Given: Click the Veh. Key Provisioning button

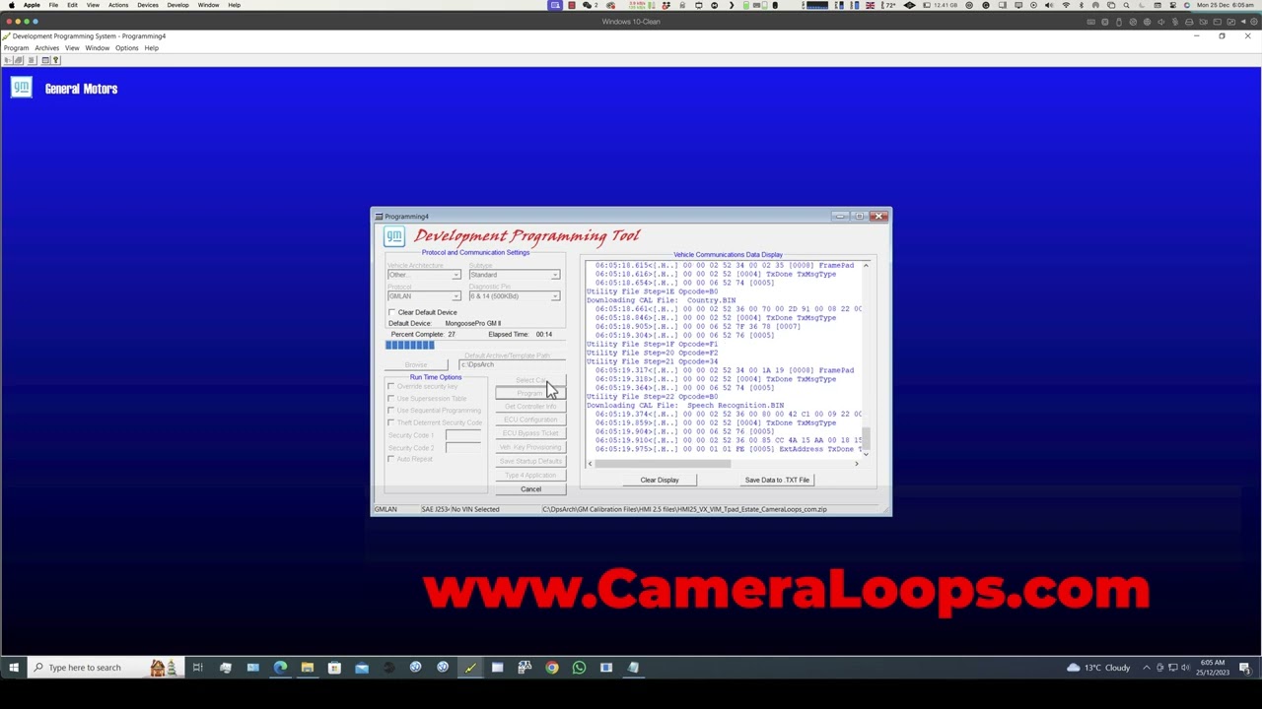Looking at the screenshot, I should point(530,447).
